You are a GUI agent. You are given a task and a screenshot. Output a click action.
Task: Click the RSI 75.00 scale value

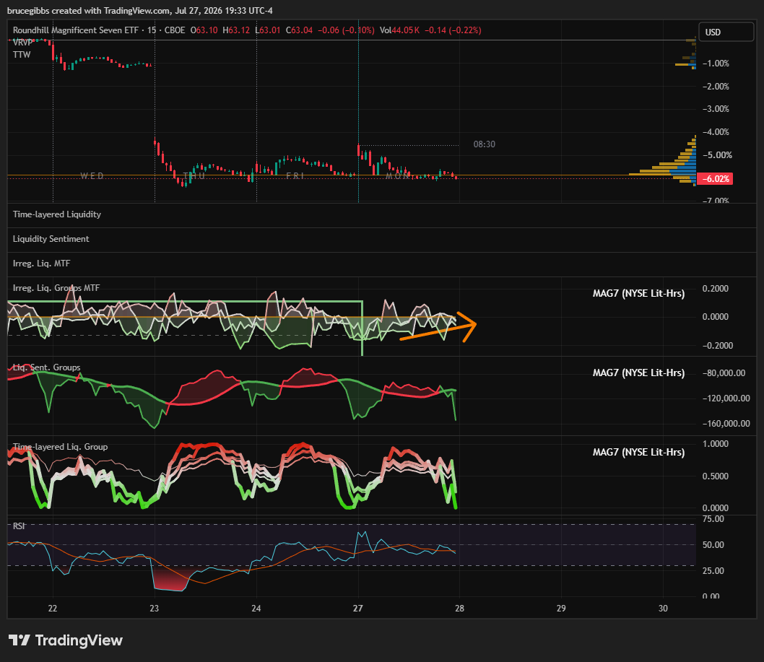[713, 519]
